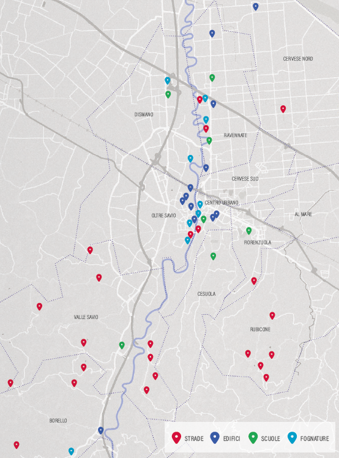Select the red pin in Cervese Nord area

point(283,109)
